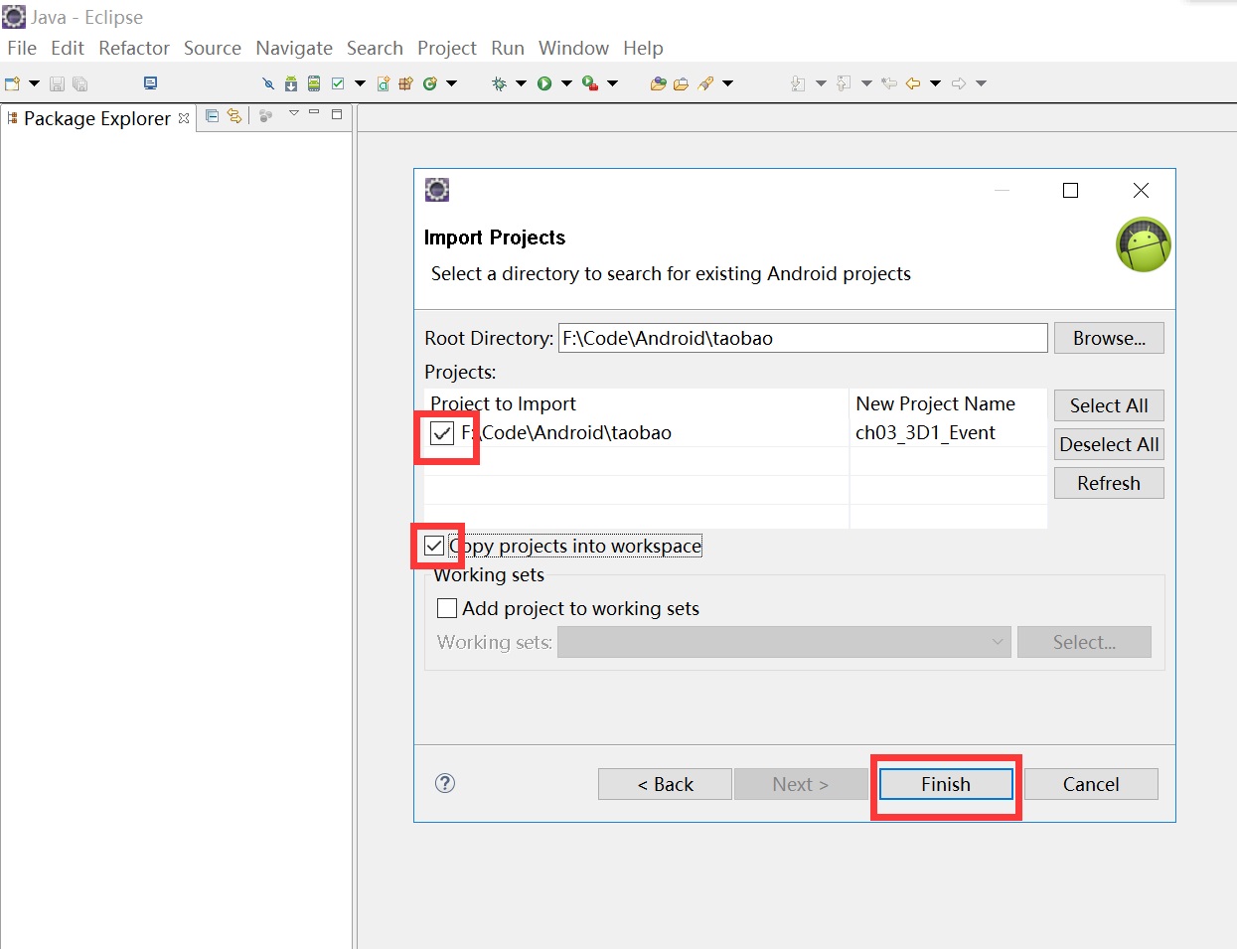The image size is (1237, 949).
Task: Start a Debug session from the toolbar
Action: 499,83
